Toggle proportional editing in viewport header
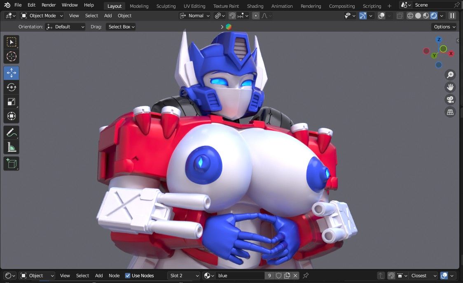Viewport: 463px width, 283px height. point(256,16)
